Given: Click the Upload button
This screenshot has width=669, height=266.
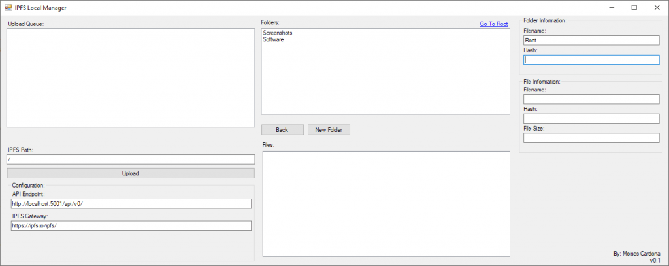Looking at the screenshot, I should pyautogui.click(x=131, y=173).
